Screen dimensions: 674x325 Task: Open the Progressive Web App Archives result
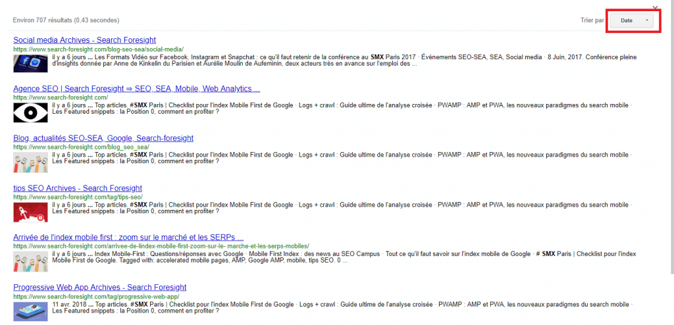click(x=100, y=287)
